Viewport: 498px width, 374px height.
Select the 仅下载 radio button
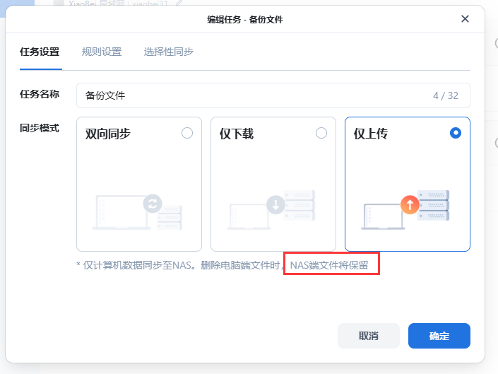[x=321, y=133]
